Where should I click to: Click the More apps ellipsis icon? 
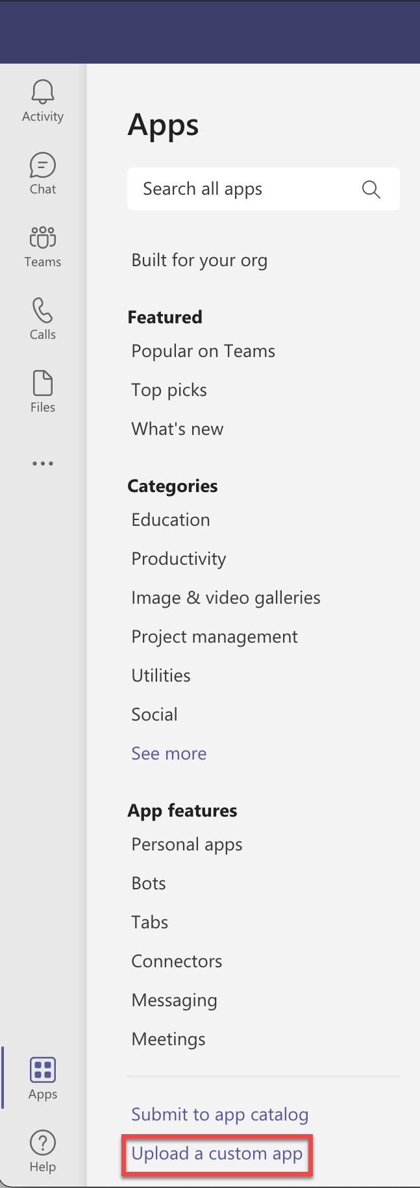43,464
